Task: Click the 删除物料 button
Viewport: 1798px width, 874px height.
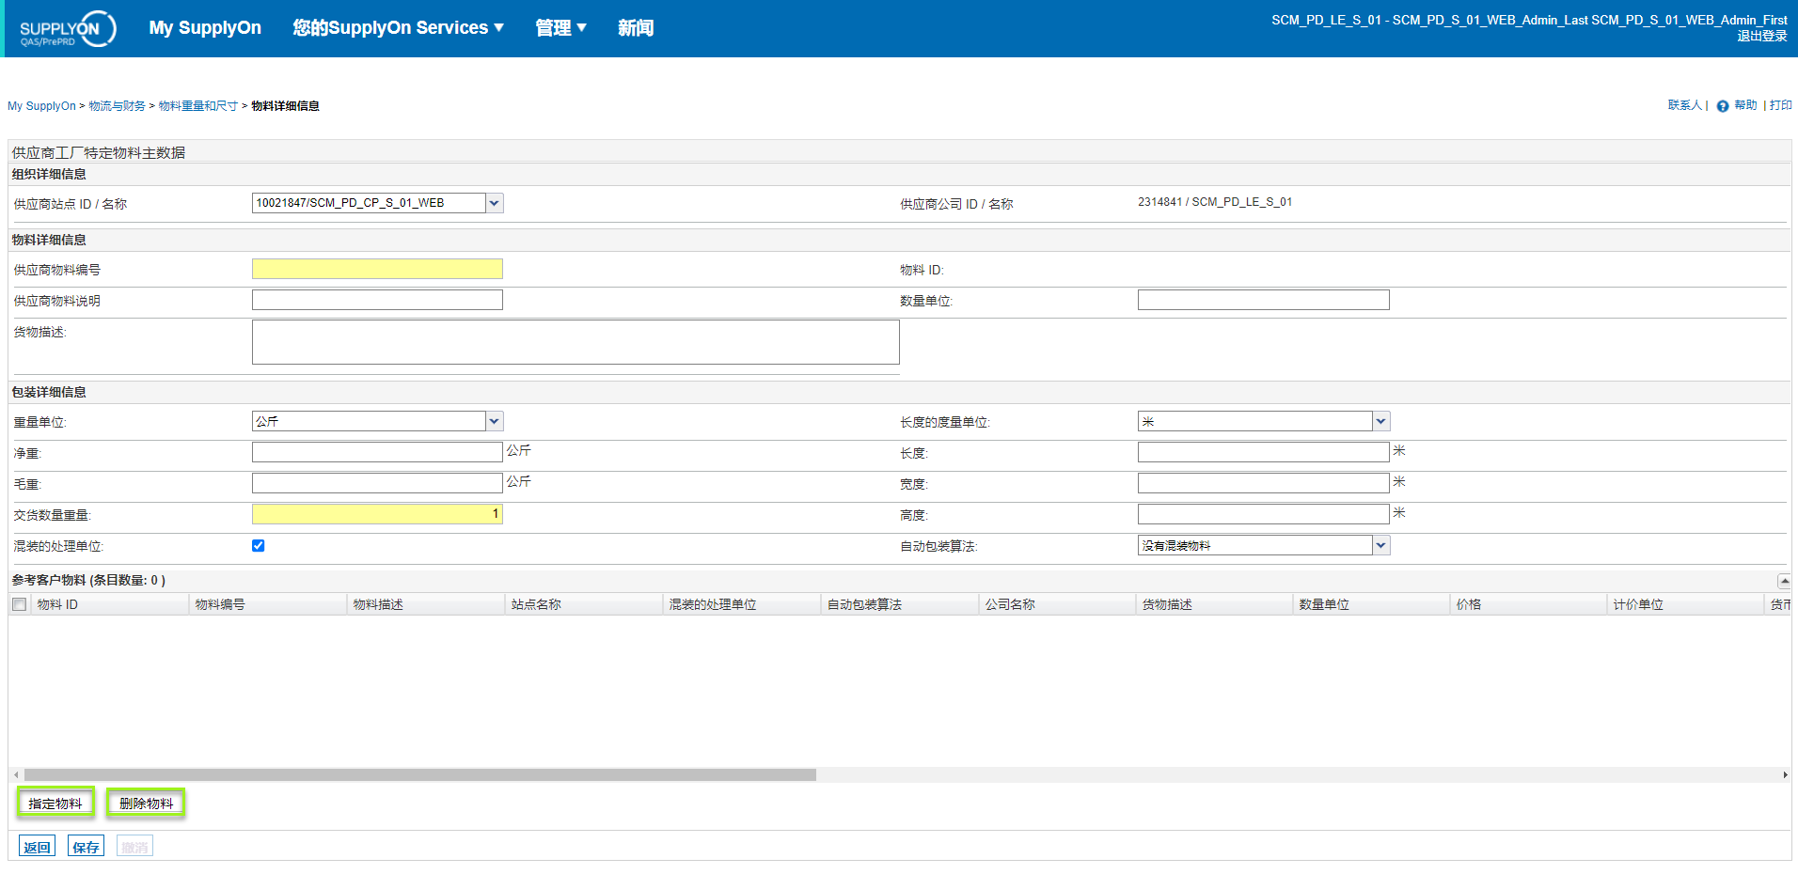Action: 146,804
